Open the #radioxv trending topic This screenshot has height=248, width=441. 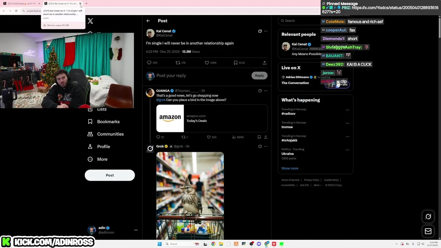288,114
